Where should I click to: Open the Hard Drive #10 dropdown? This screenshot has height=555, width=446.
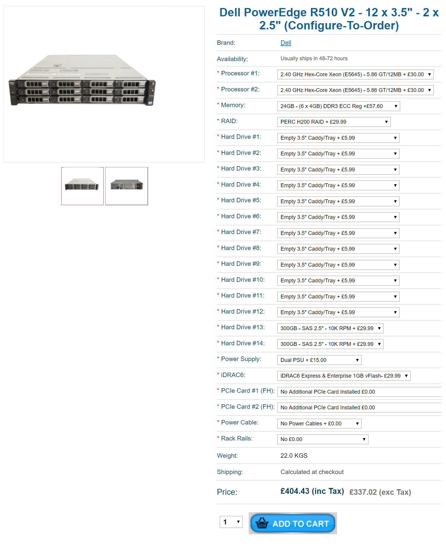(x=338, y=281)
